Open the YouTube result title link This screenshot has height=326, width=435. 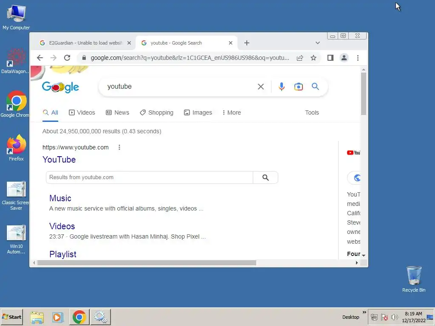[59, 160]
